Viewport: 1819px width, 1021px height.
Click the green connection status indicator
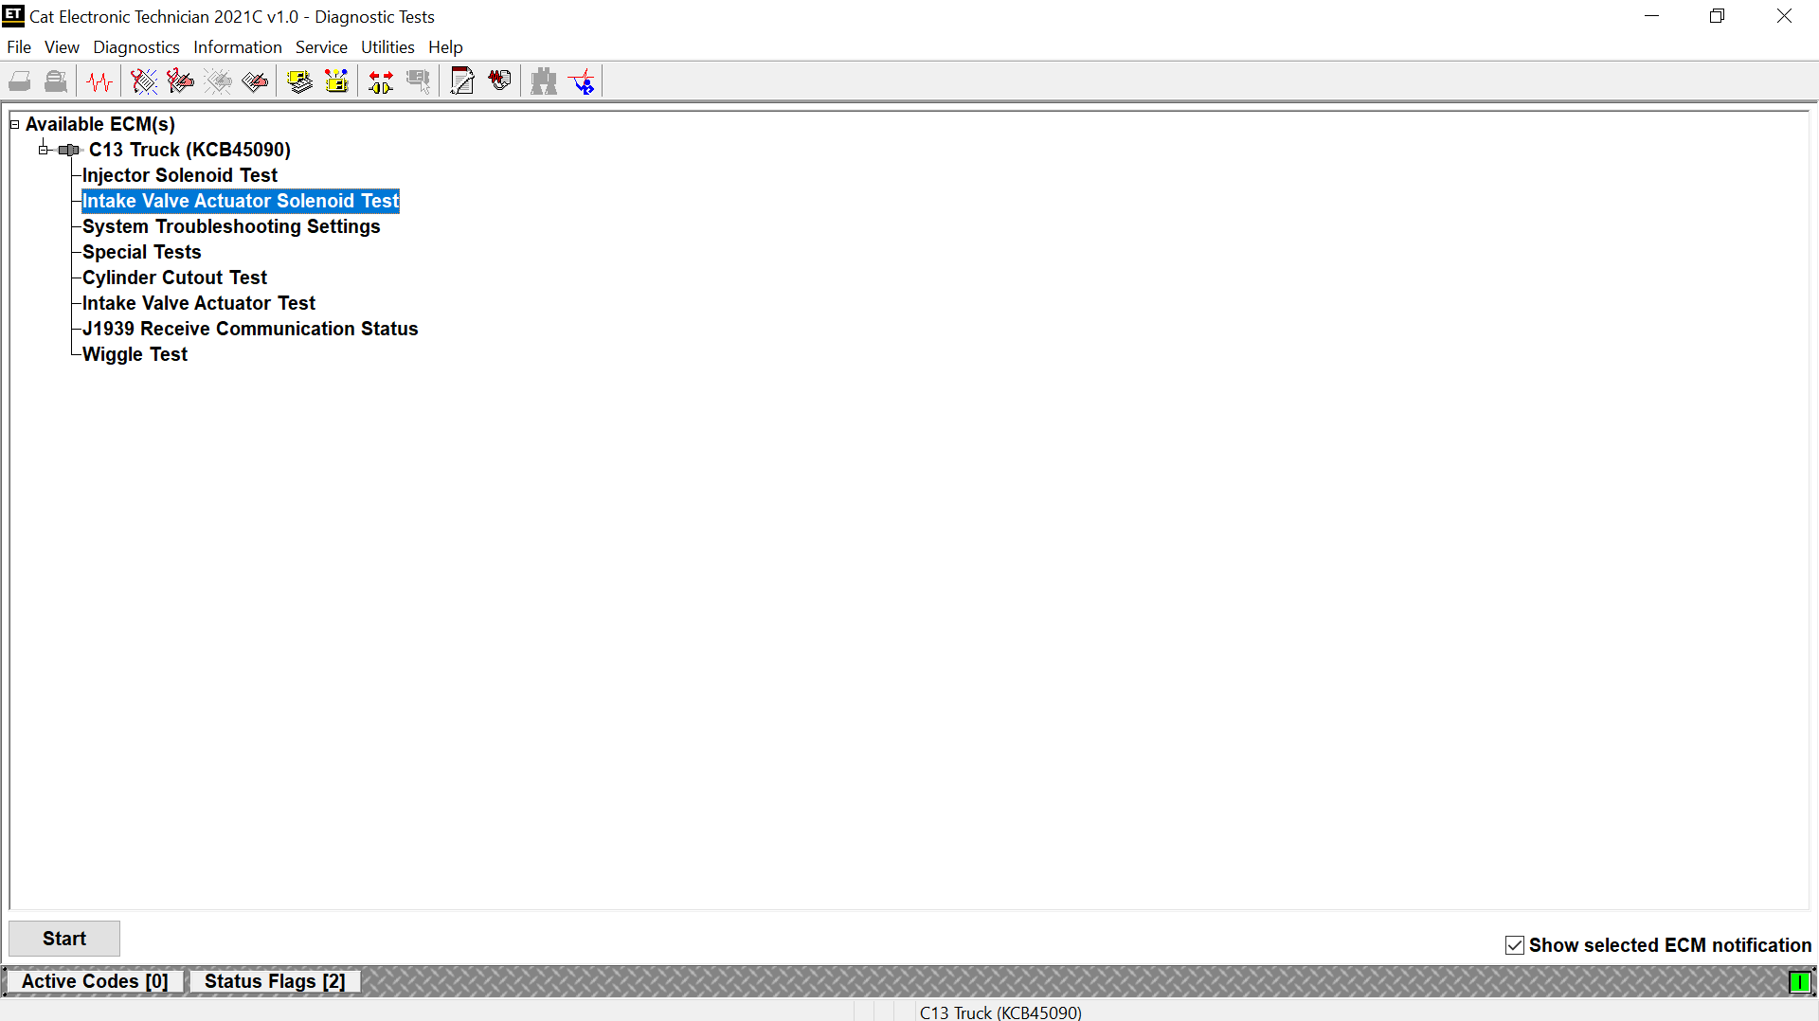point(1799,982)
